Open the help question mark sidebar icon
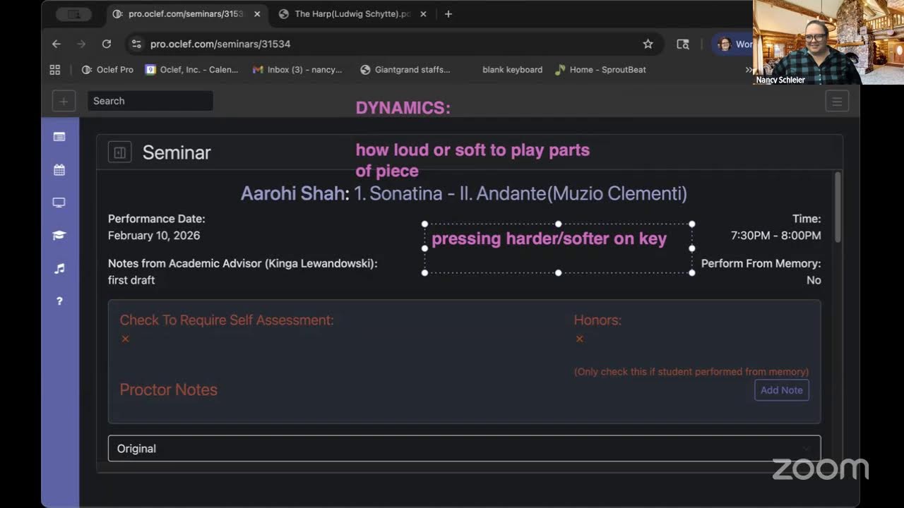Image resolution: width=904 pixels, height=508 pixels. [x=59, y=301]
